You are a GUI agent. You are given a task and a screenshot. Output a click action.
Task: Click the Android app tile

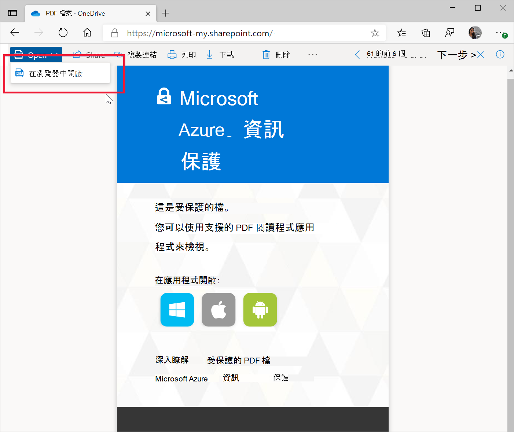pos(260,310)
